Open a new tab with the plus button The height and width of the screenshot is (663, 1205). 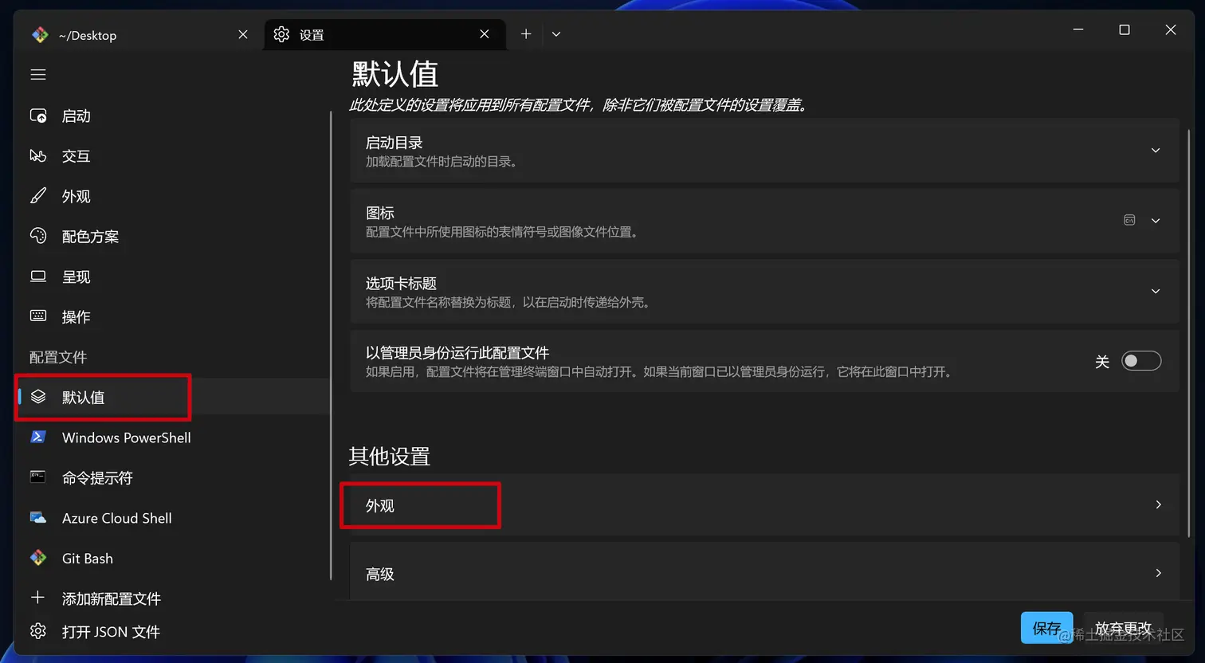526,34
